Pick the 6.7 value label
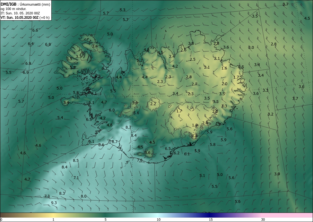Image resolution: width=313 pixels, height=222 pixels. [105, 69]
